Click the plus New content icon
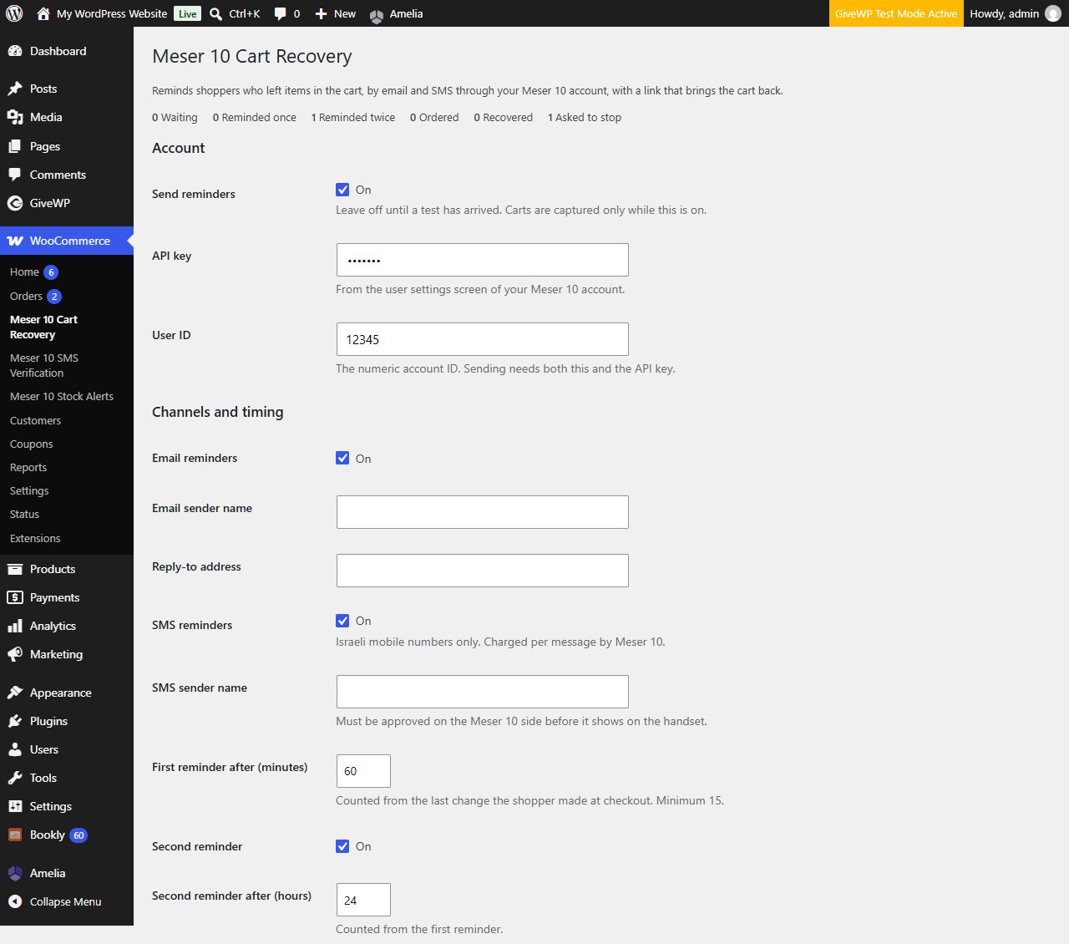This screenshot has height=944, width=1069. 321,13
